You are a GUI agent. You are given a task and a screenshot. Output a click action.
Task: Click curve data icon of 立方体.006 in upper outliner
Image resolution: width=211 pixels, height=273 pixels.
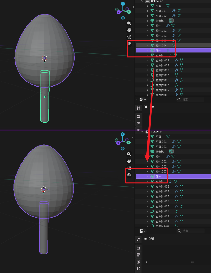point(176,85)
